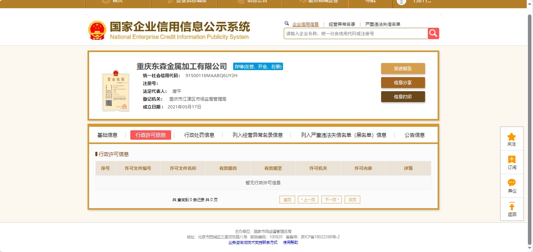Click the 详情 column header
The image size is (533, 252).
(x=408, y=168)
